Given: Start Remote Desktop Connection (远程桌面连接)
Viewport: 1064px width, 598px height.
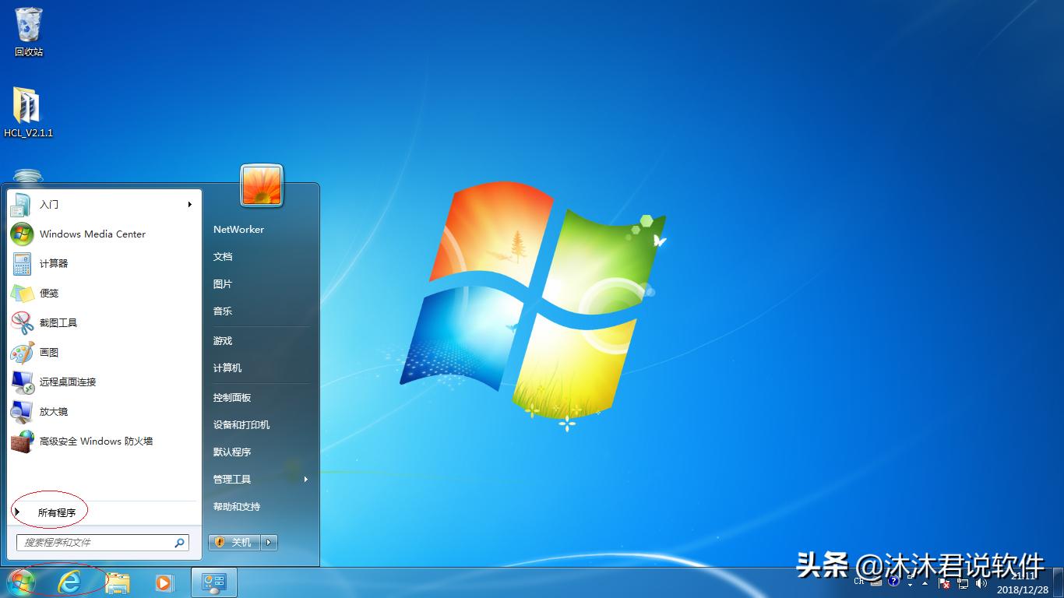Looking at the screenshot, I should point(66,382).
